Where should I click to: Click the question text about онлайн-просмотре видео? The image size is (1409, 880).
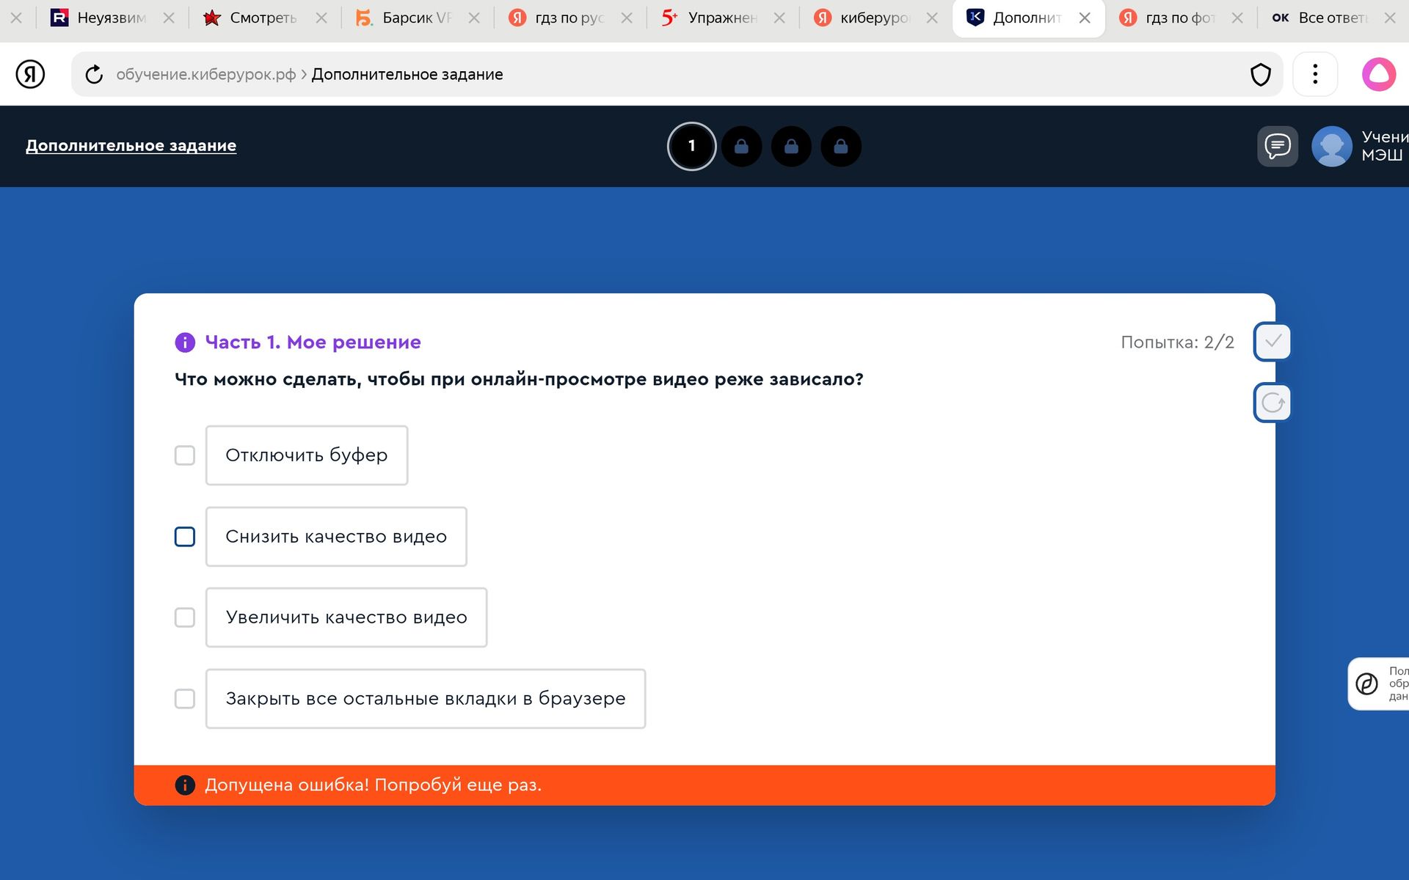(519, 379)
